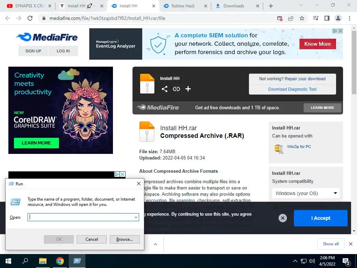Image resolution: width=357 pixels, height=268 pixels.
Task: Switch to the Downloads tab
Action: (234, 6)
